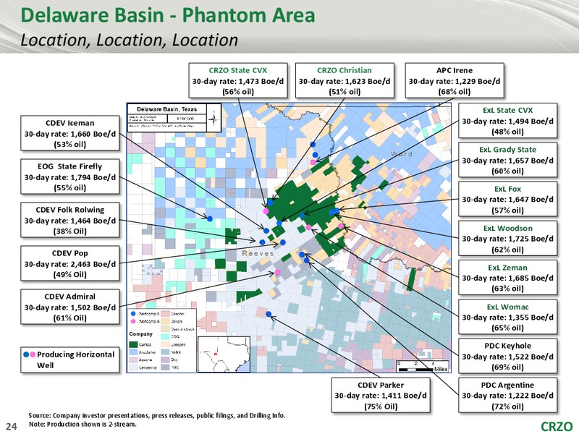Viewport: 579px width, 434px height.
Task: Select the CDEV Parker callout box
Action: 381,395
